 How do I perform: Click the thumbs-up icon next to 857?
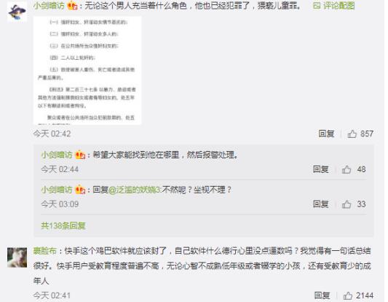352,134
